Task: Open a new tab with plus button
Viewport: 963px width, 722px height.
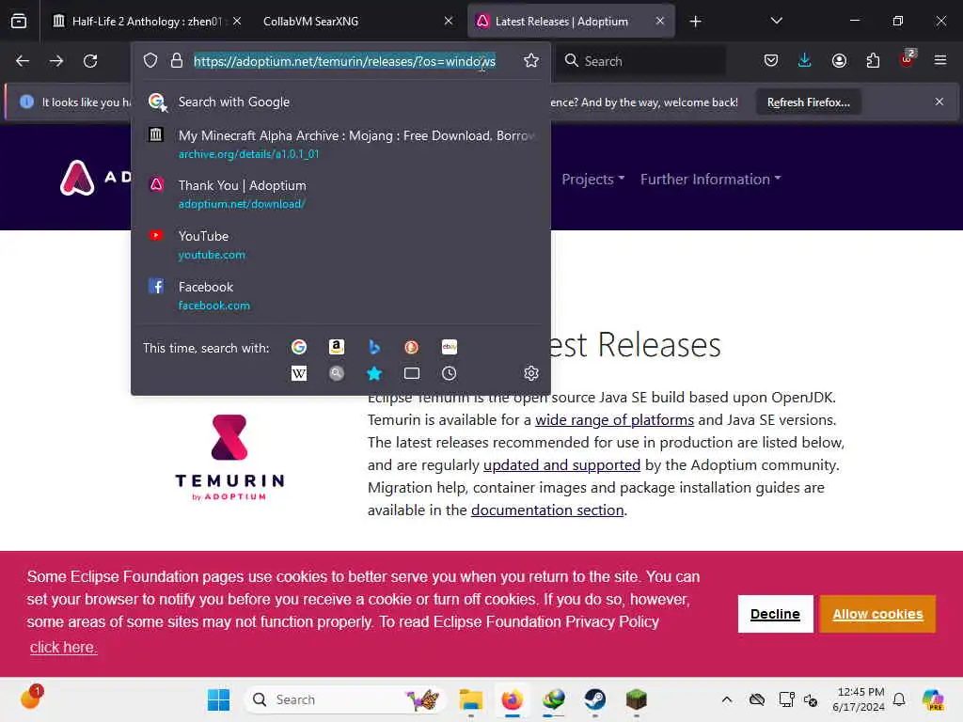Action: click(695, 22)
